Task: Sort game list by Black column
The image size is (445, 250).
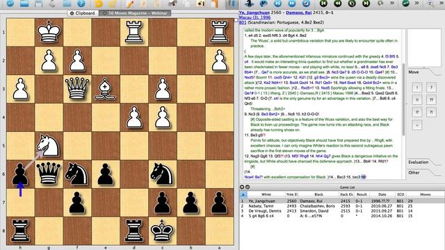Action: point(318,194)
